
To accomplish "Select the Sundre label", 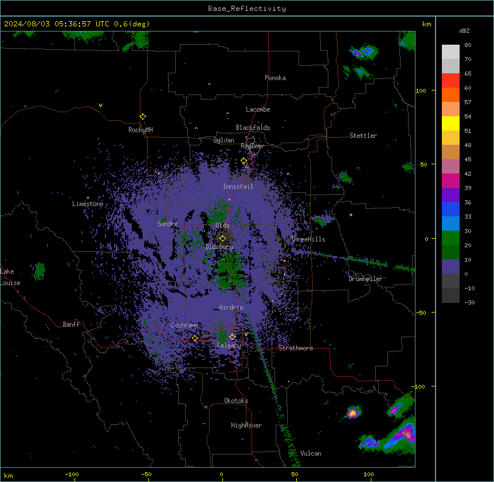I will pyautogui.click(x=167, y=224).
